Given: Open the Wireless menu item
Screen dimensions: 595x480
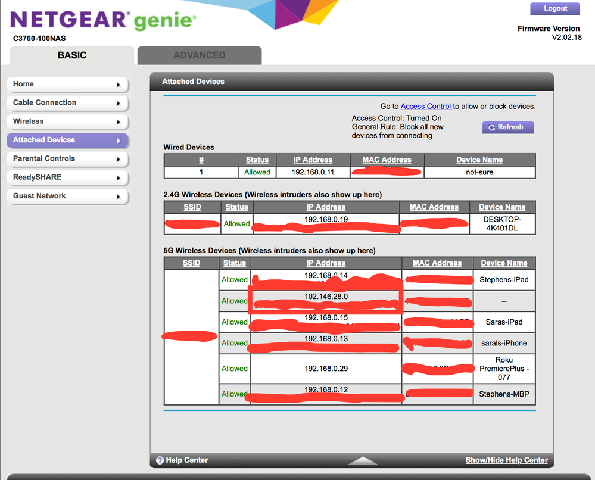Looking at the screenshot, I should point(68,121).
